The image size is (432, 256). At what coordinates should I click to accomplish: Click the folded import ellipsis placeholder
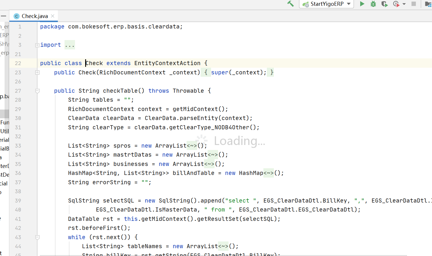click(x=70, y=45)
